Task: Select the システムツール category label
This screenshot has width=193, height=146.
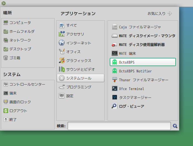Action: 79,78
